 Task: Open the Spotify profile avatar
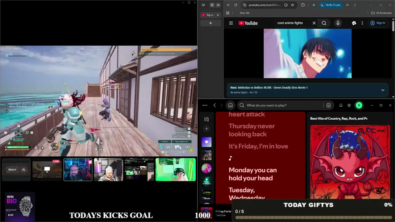pos(359,105)
